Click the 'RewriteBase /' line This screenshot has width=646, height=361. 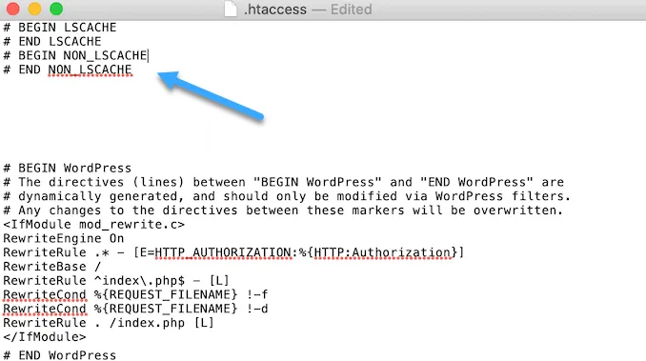[51, 267]
